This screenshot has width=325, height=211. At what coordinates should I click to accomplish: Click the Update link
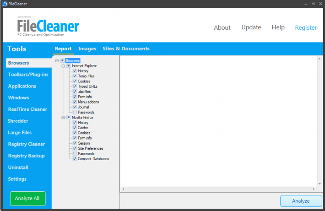[251, 27]
